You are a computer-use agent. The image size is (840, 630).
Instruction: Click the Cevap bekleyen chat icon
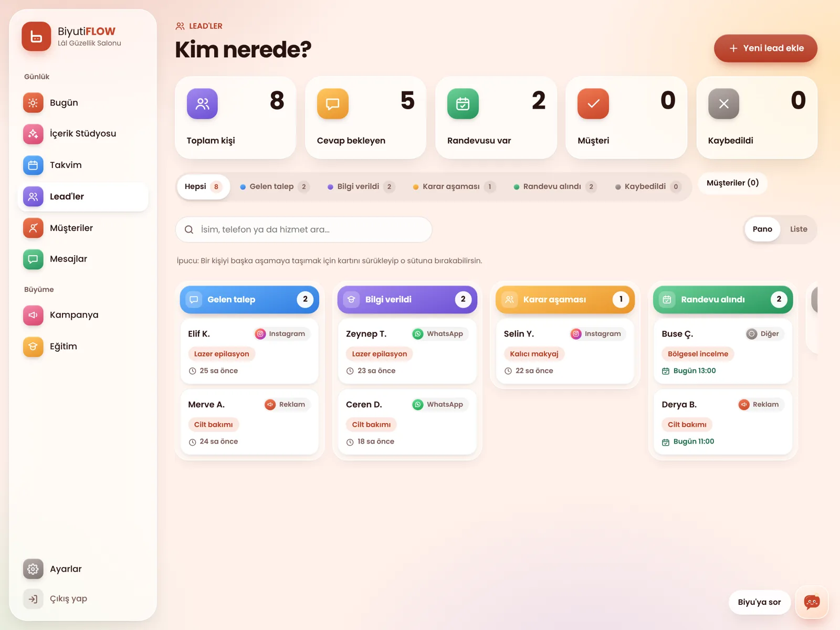tap(332, 104)
